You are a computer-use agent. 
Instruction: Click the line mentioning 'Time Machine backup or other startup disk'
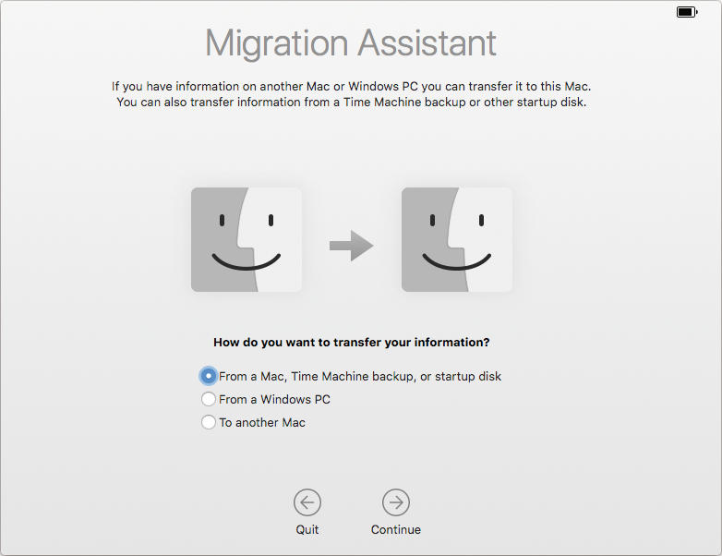point(352,102)
